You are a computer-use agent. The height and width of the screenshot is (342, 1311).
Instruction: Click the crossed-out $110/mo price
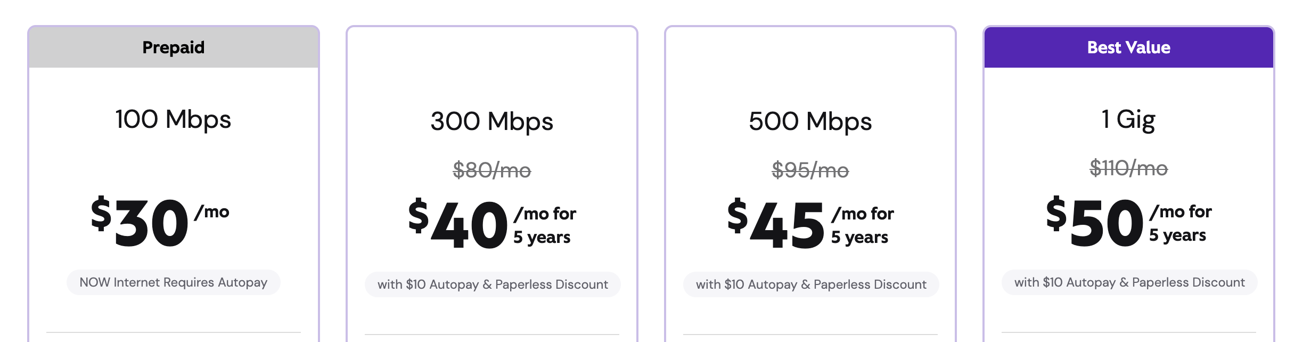coord(1128,168)
